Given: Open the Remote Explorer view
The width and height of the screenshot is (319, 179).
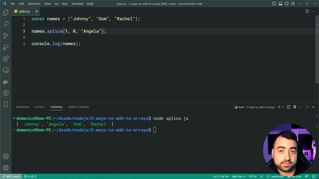Looking at the screenshot, I should [x=5, y=70].
